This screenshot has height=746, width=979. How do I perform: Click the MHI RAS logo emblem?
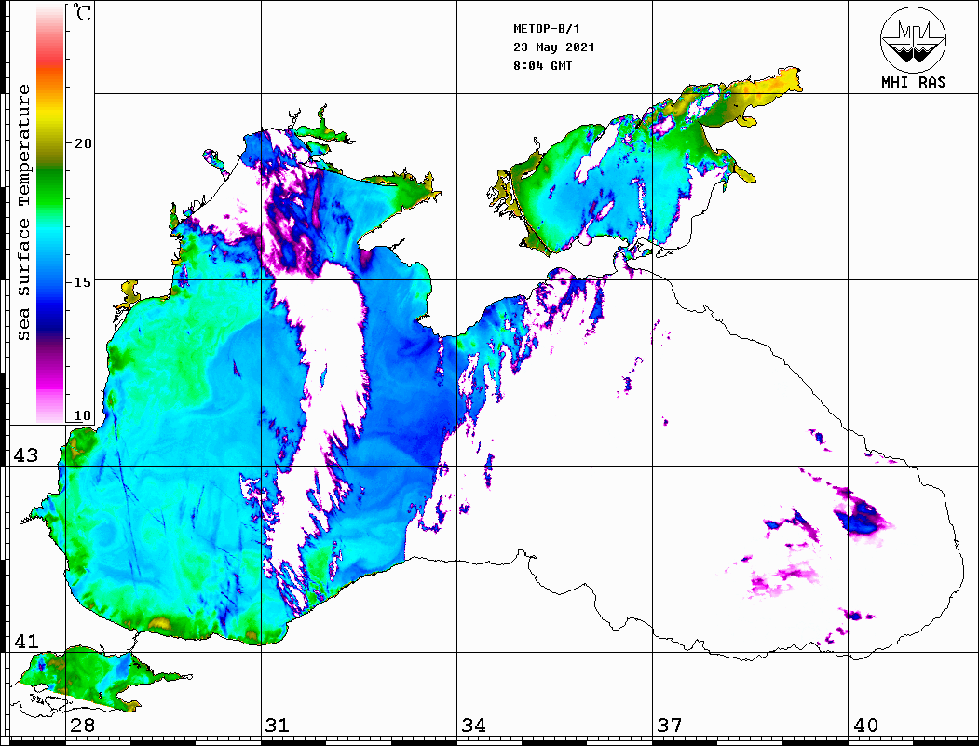coord(914,39)
